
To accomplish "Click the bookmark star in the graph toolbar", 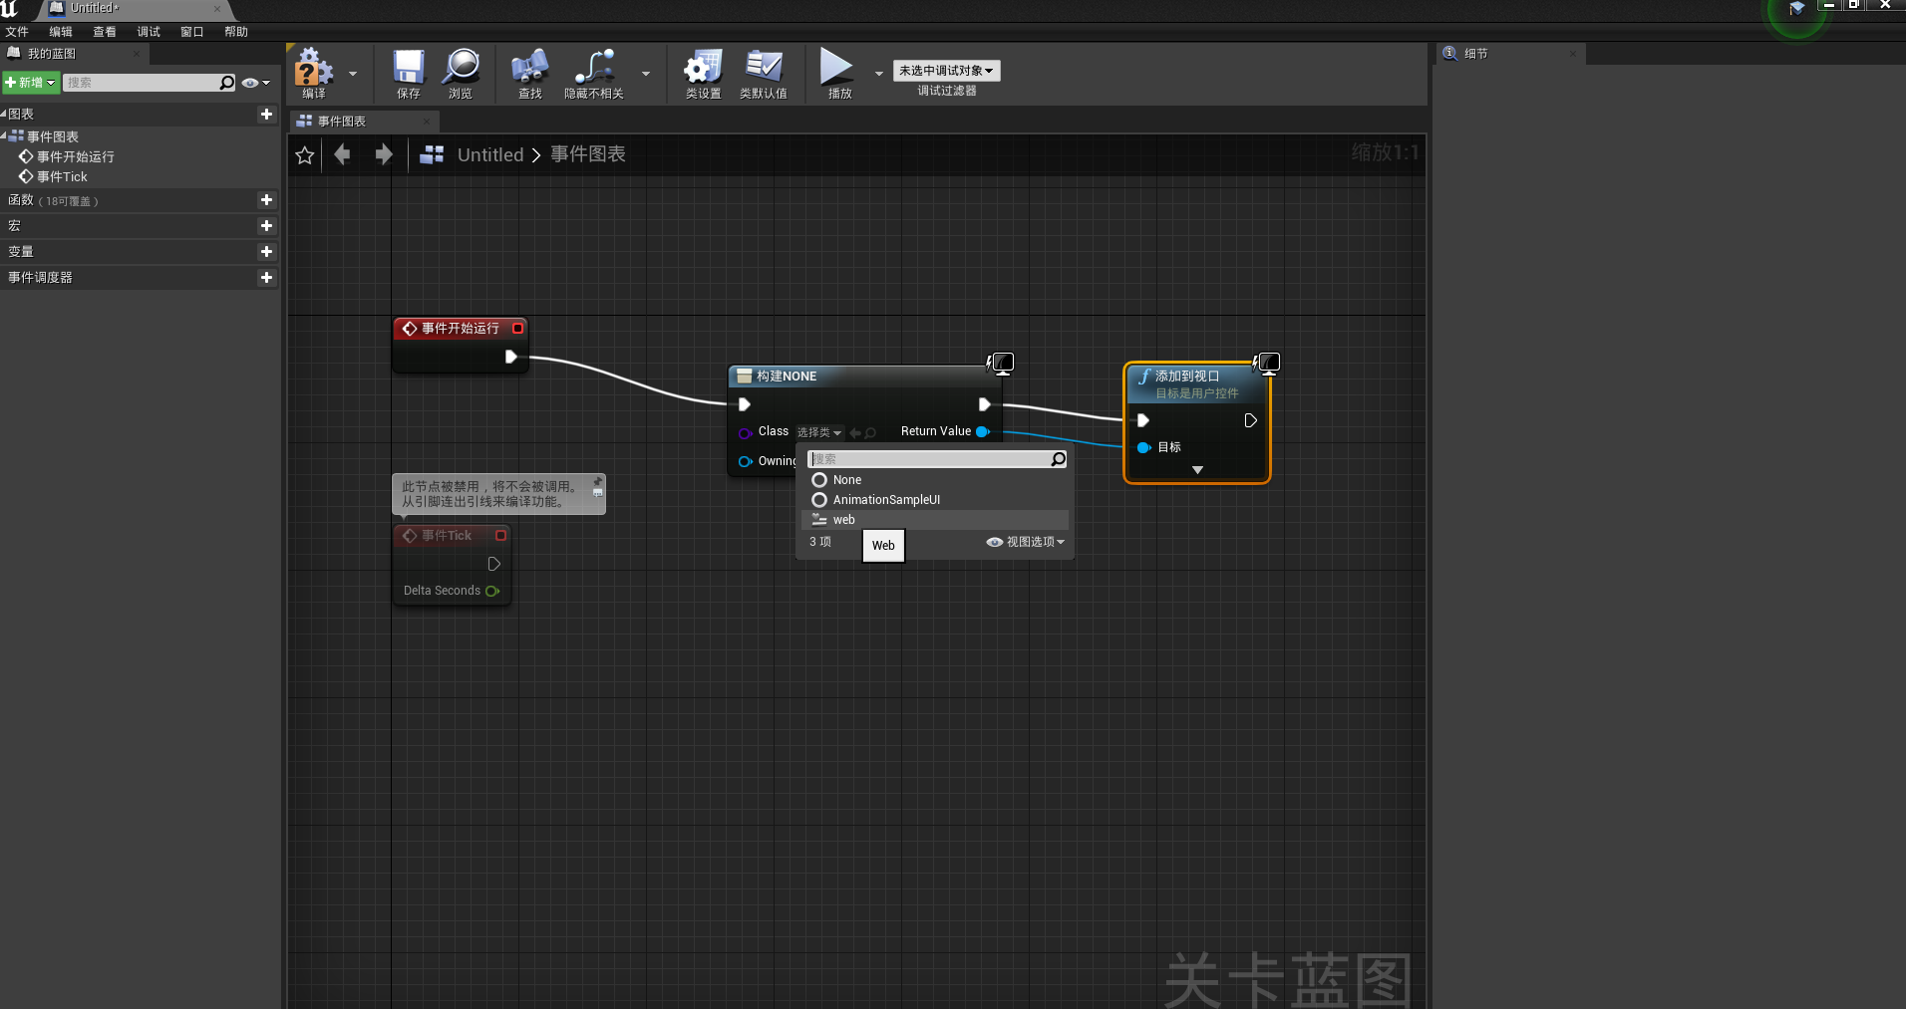I will coord(304,154).
